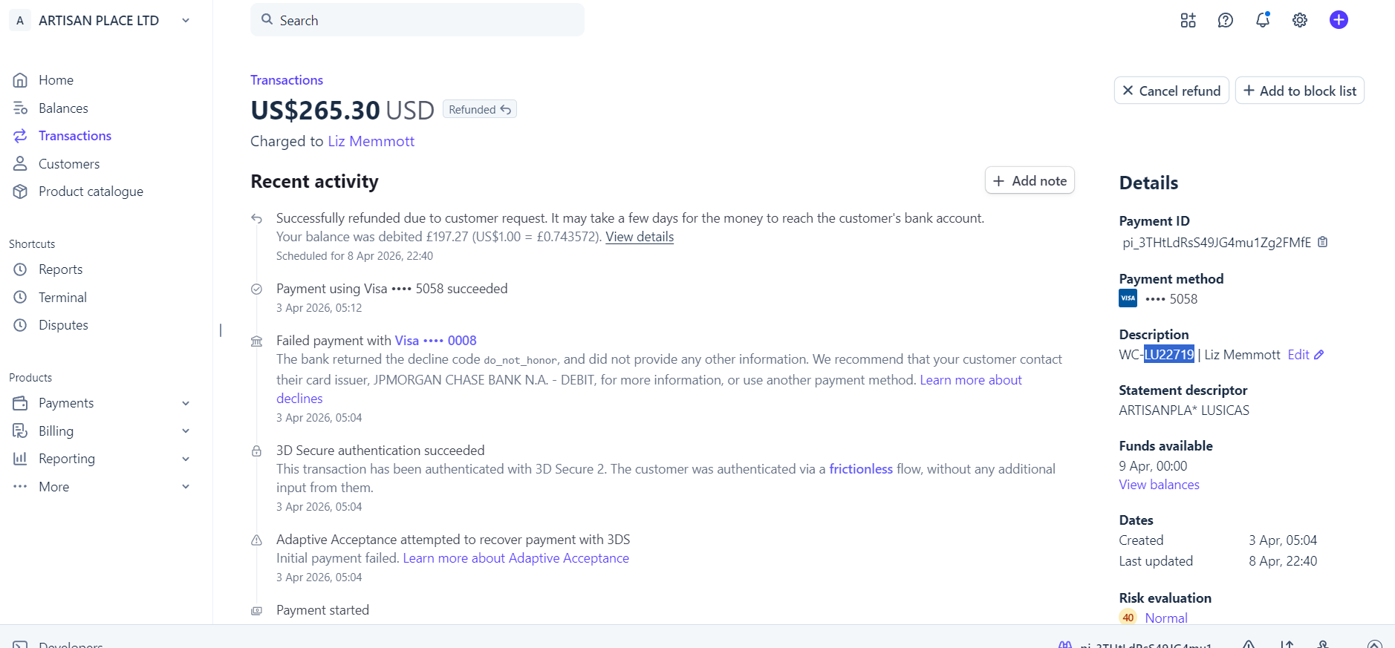Open the notifications bell
The height and width of the screenshot is (648, 1395).
pos(1262,20)
